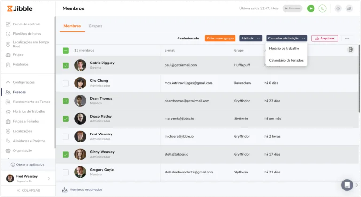Open Folgas briefcase icon
Image resolution: width=361 pixels, height=197 pixels.
[8, 55]
